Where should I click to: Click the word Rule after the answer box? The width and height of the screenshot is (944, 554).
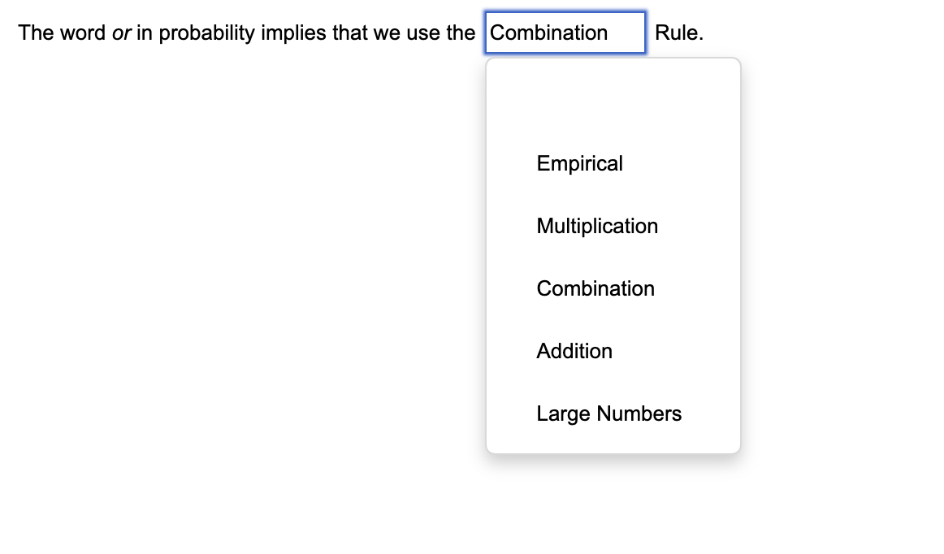point(679,32)
